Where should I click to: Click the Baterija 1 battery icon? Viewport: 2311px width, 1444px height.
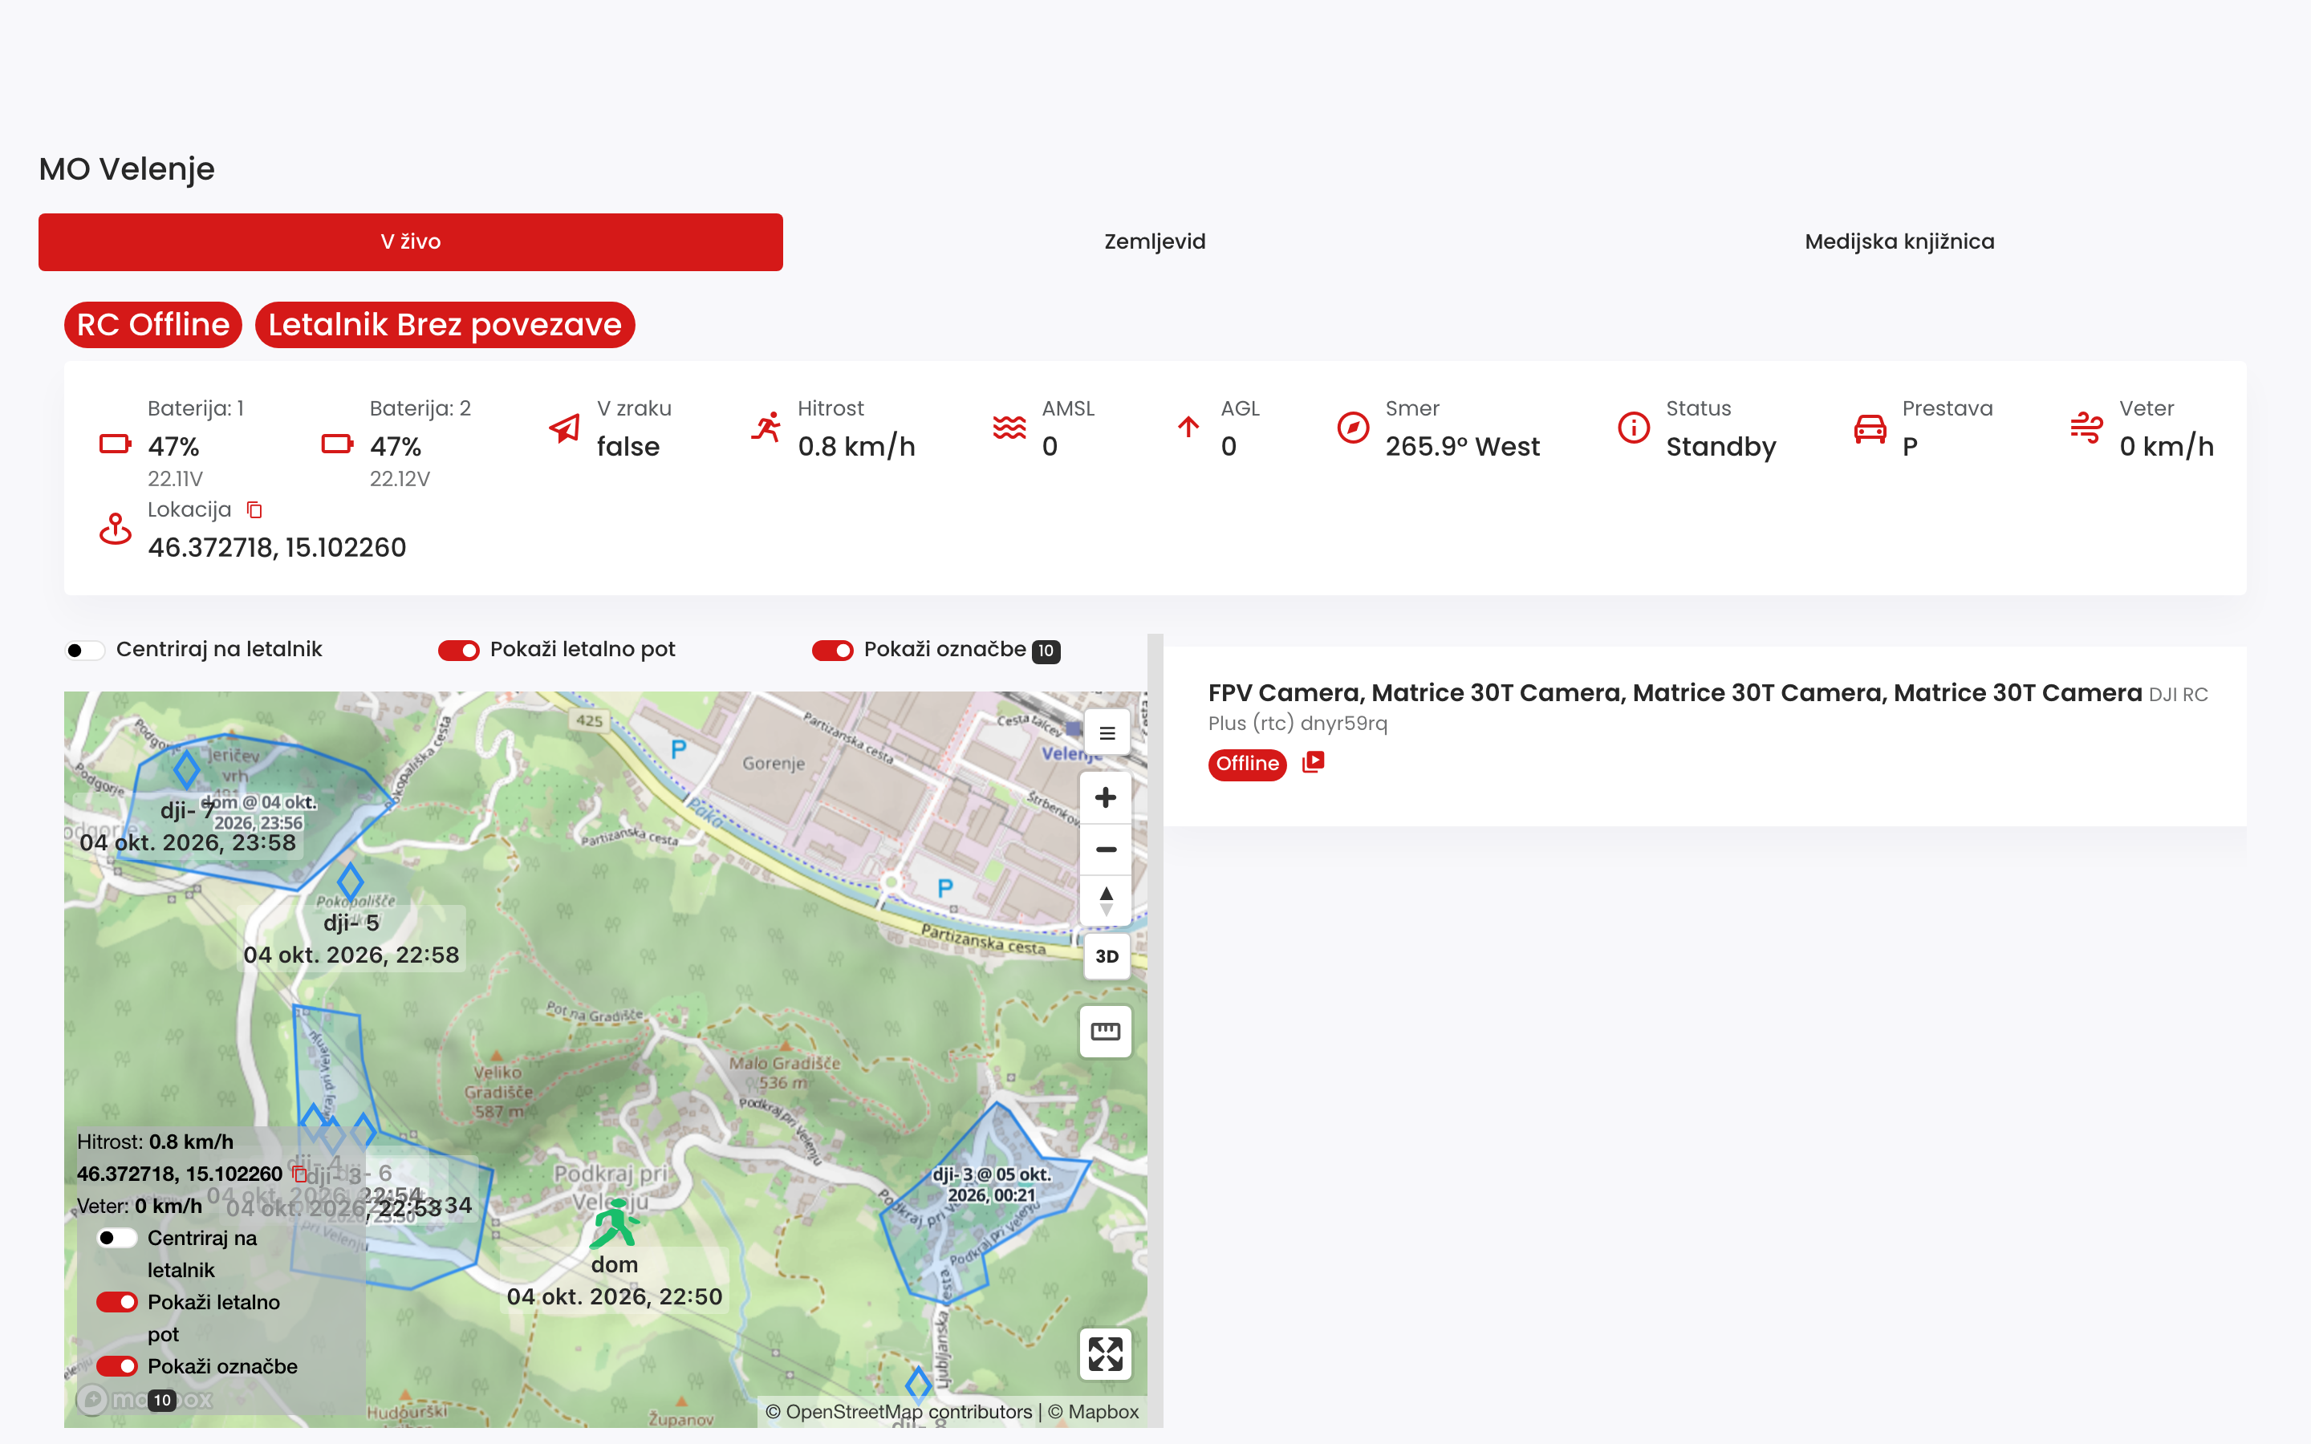pos(116,444)
